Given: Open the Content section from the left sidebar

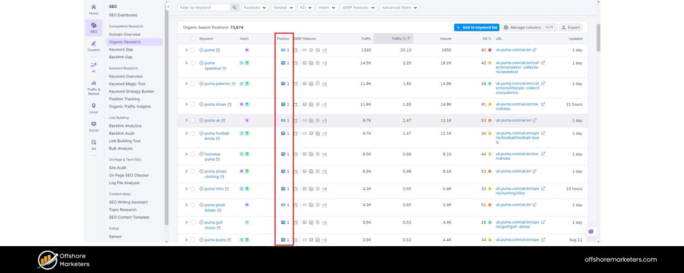Looking at the screenshot, I should pos(93,45).
